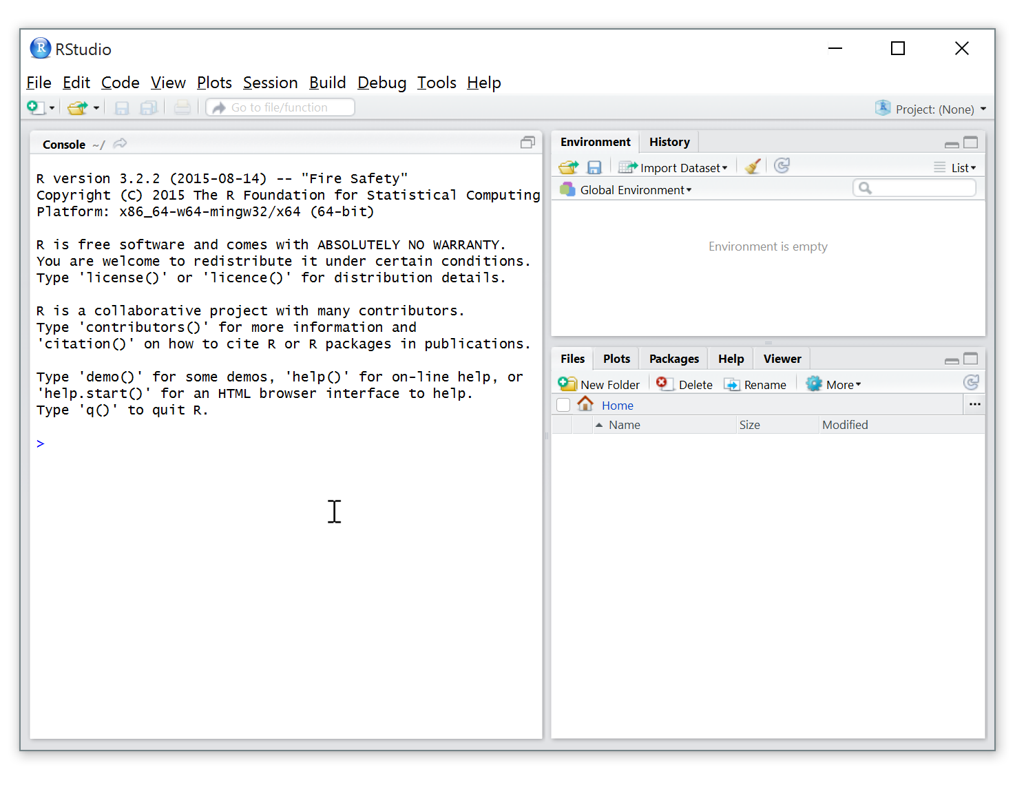Open the Help menu in the menu bar
Screen dimensions: 1015x787
coord(484,83)
